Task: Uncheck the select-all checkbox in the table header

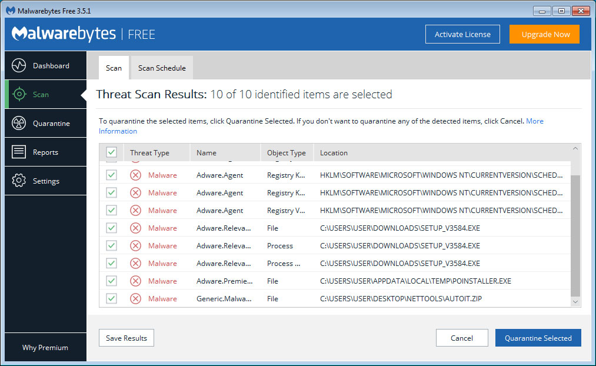Action: (111, 152)
